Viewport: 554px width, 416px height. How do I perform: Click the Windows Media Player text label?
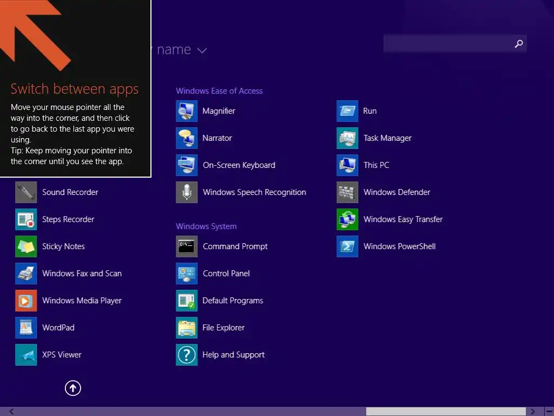coord(82,301)
